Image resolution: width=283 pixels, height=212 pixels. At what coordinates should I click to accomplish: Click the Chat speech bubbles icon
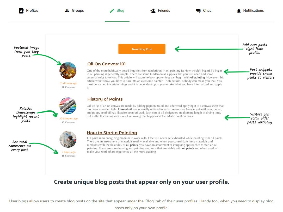coord(198,11)
